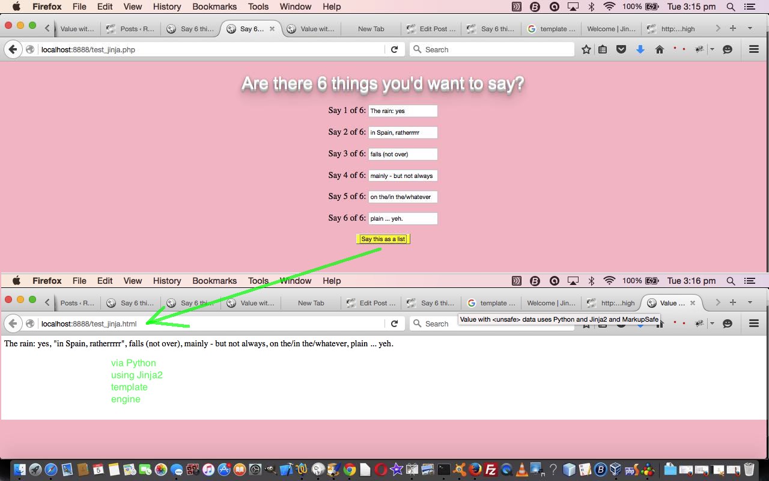Click the Wi-Fi icon in the 3:15 pm menu bar
This screenshot has height=481, width=769.
(610, 7)
